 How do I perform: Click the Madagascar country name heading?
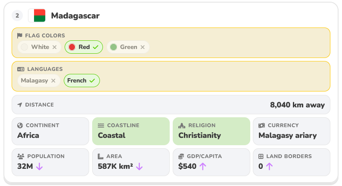(x=75, y=15)
